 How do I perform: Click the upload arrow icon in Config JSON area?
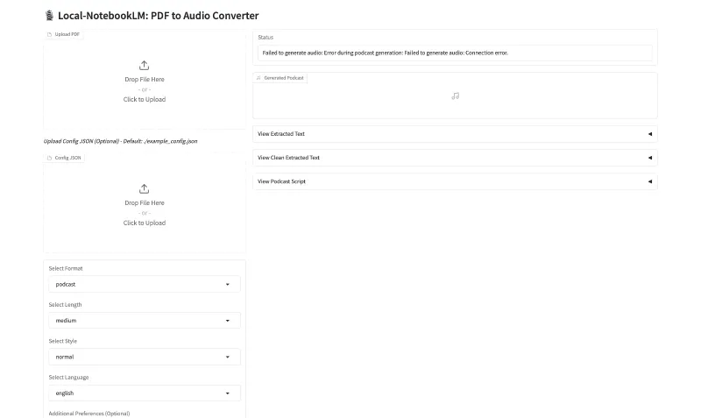click(145, 189)
